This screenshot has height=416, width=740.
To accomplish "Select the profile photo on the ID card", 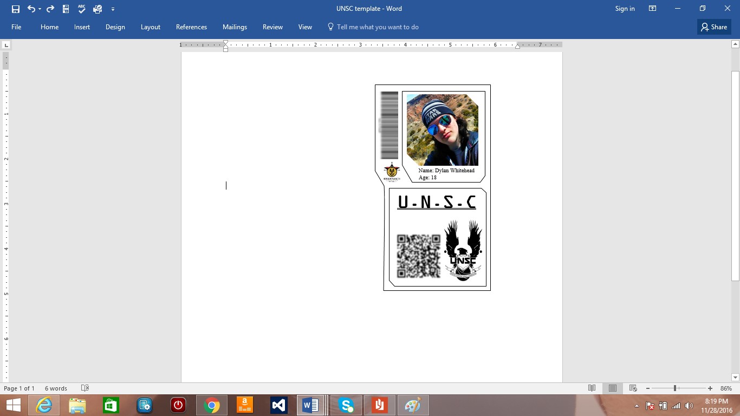I will 443,130.
